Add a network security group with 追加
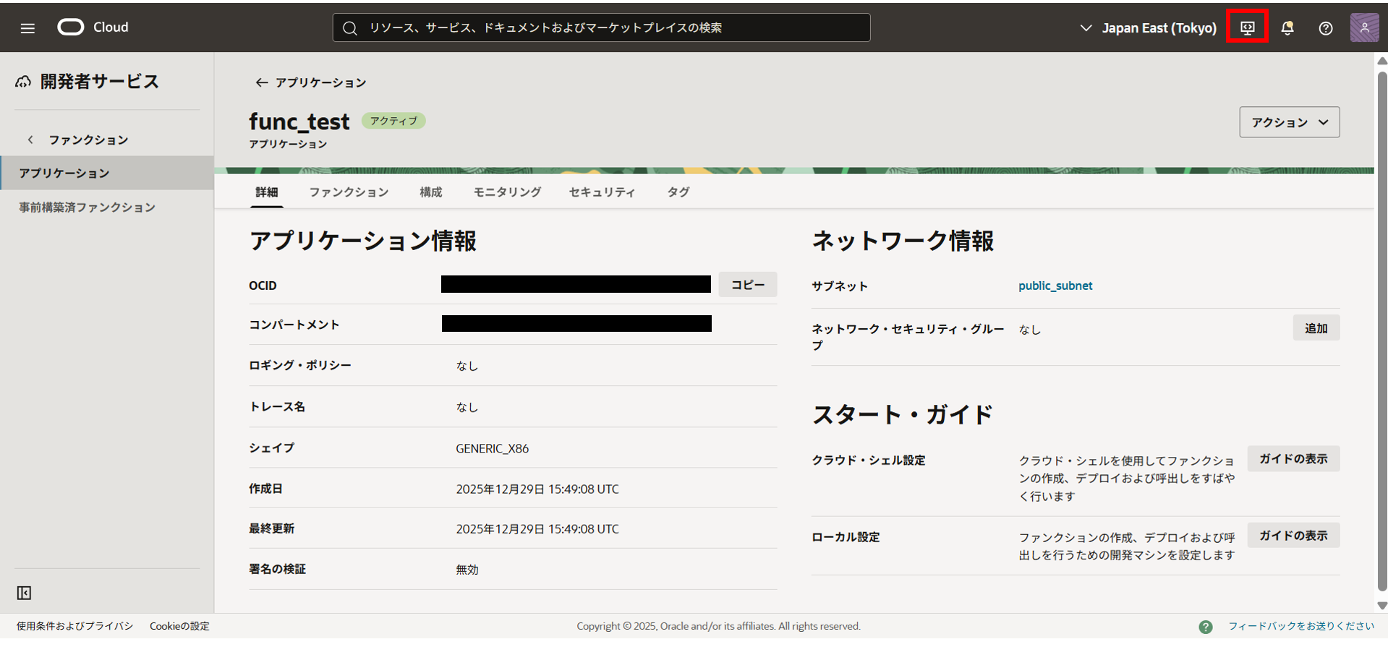 point(1316,328)
